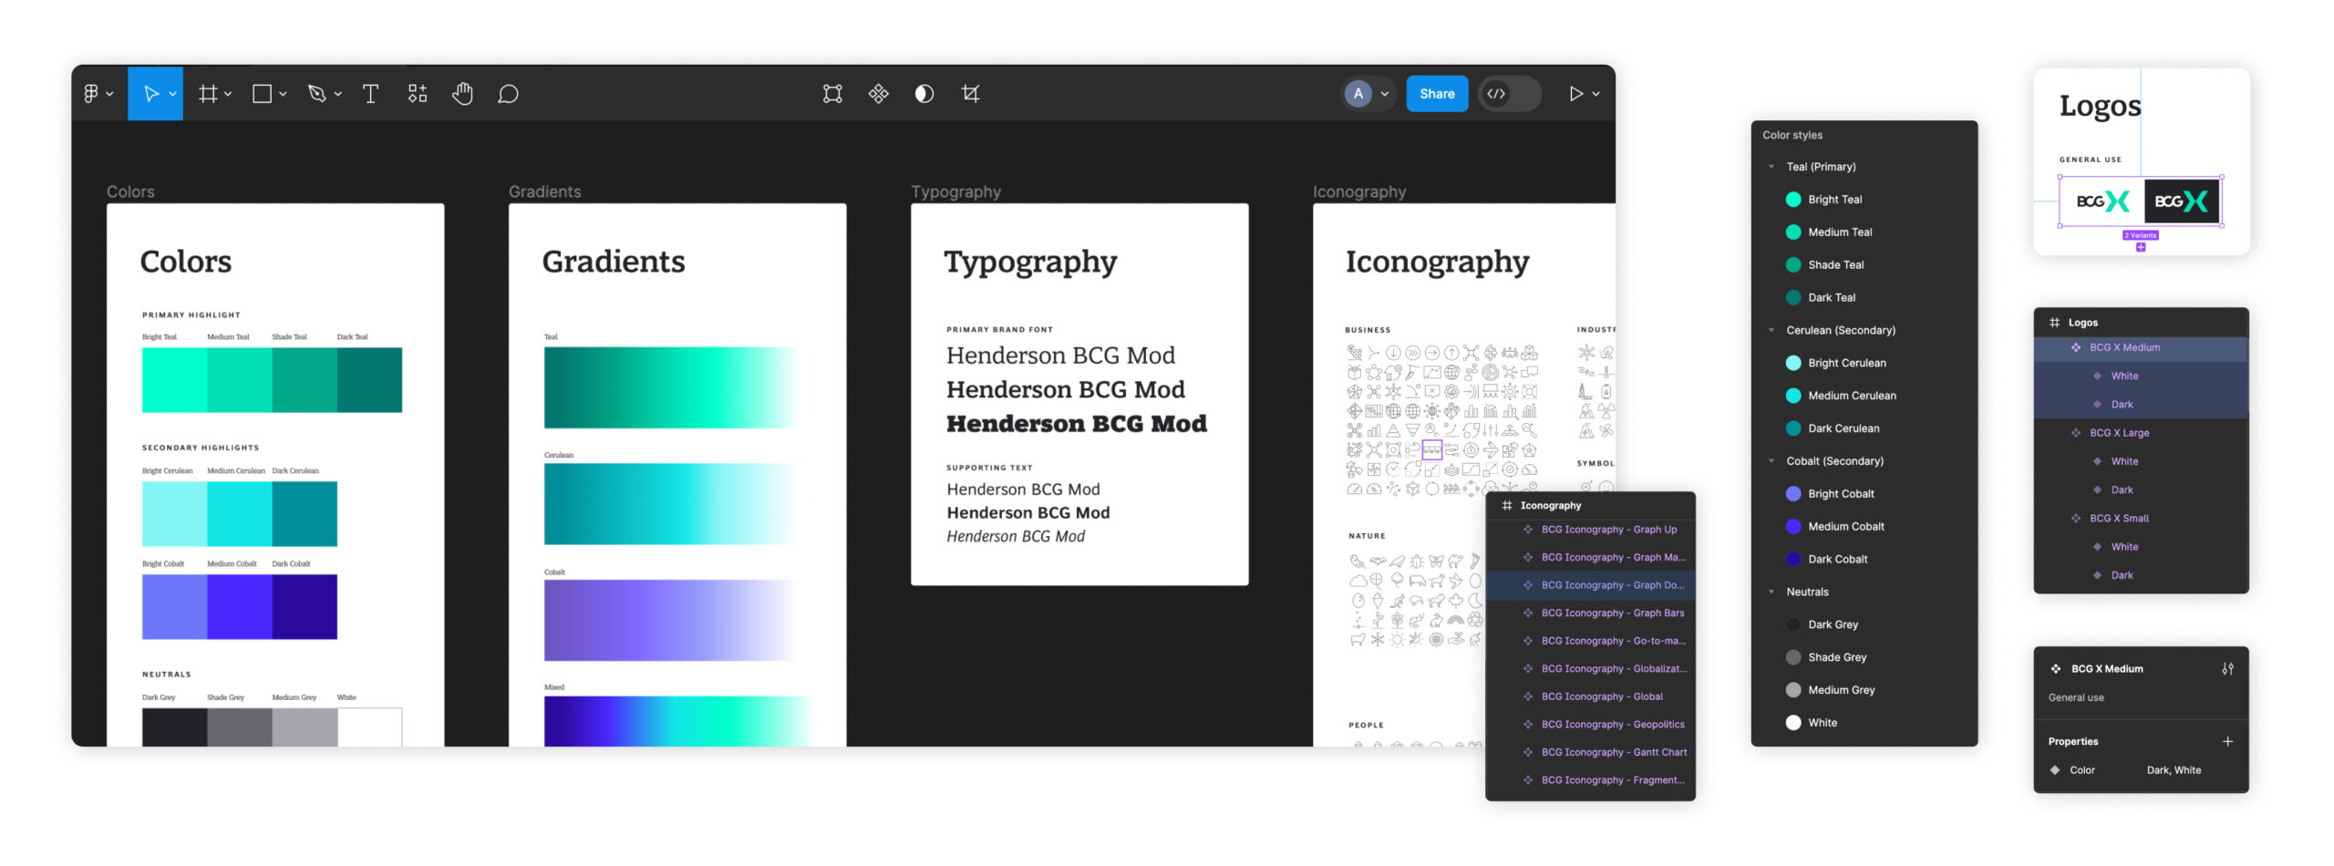Select the Hand tool

(x=462, y=94)
